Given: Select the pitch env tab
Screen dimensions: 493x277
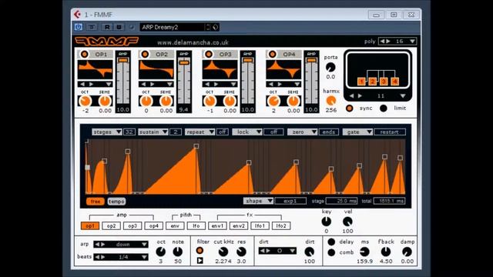Looking at the screenshot, I should pos(175,225).
